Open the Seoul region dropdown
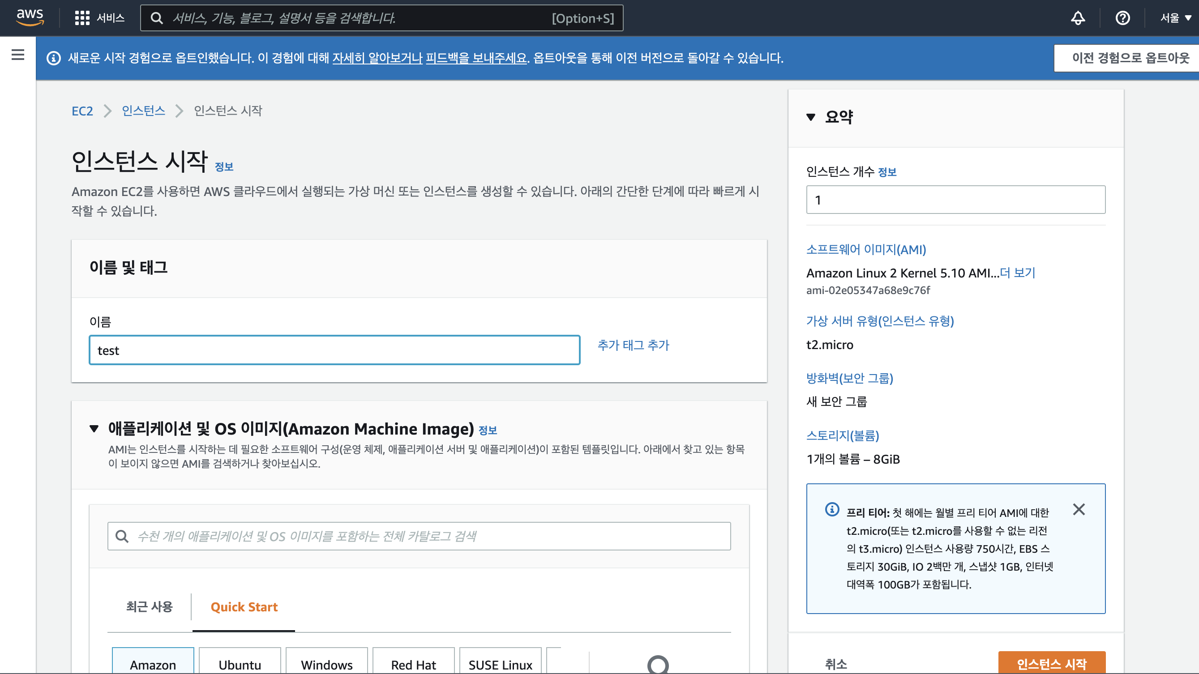This screenshot has height=674, width=1199. [x=1175, y=18]
